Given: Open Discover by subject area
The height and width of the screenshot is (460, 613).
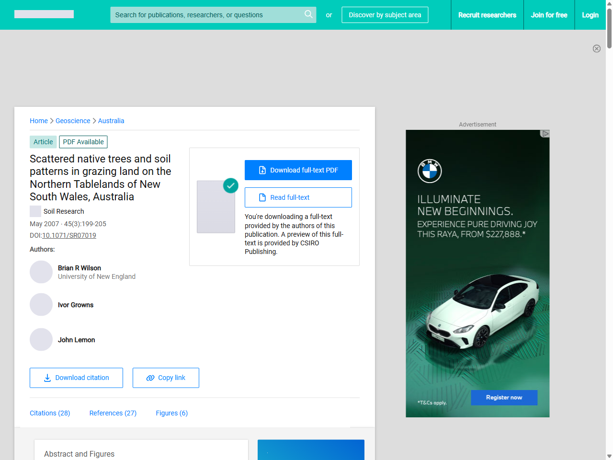Looking at the screenshot, I should [385, 15].
